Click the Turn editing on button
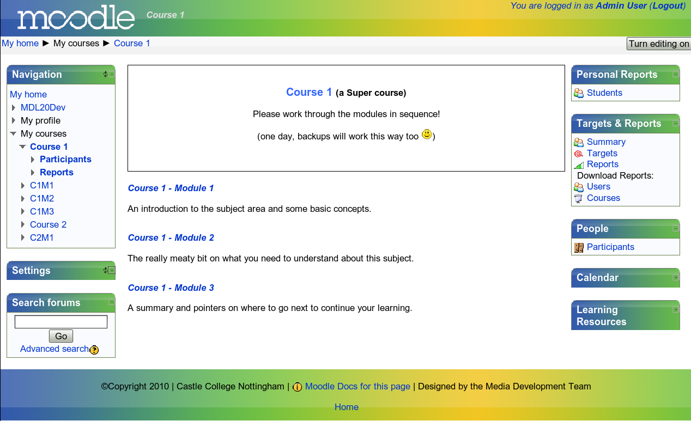 coord(659,44)
